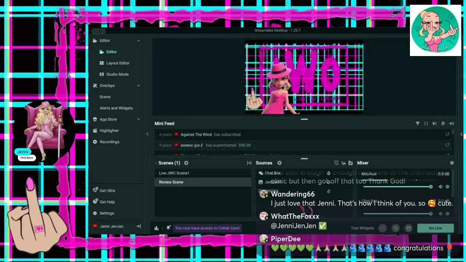This screenshot has height=262, width=466.
Task: Click the first icon in Sources header
Action: point(336,163)
